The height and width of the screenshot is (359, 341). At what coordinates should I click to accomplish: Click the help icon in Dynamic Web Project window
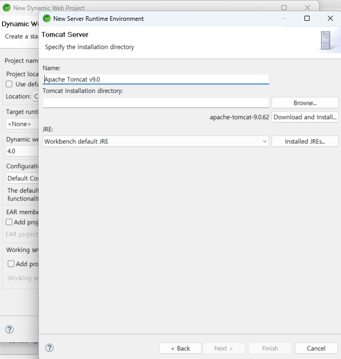pos(10,330)
